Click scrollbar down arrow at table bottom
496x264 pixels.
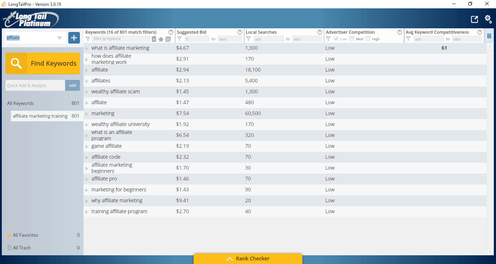pos(490,251)
